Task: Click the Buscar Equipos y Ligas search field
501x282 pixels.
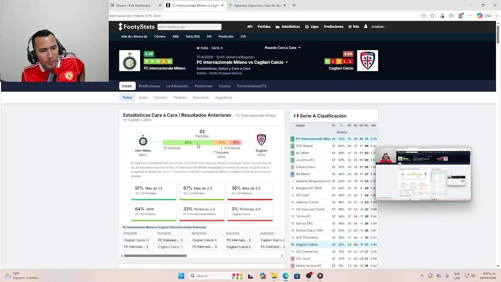Action: point(189,27)
